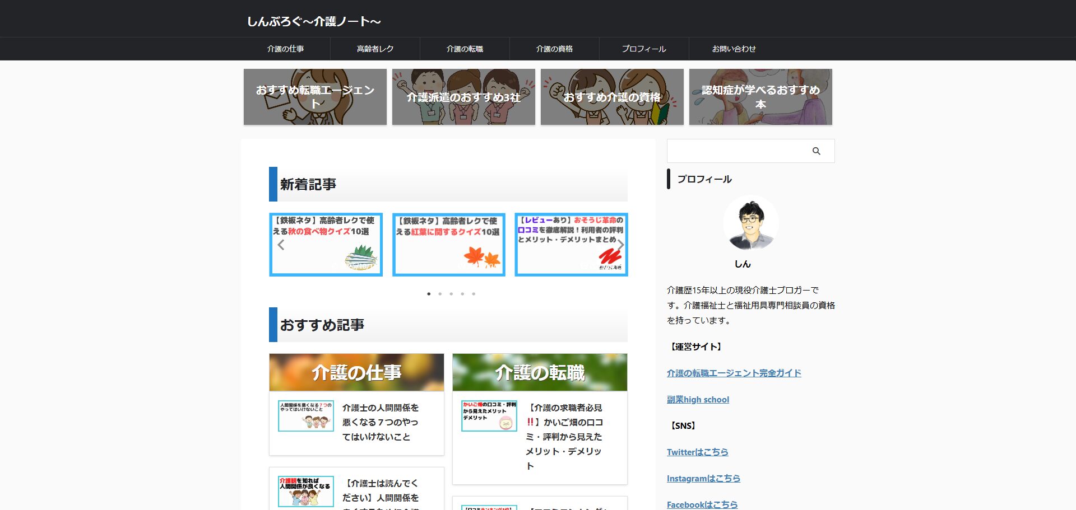Open the 認知症が学べるおすすめ本 banner
This screenshot has width=1076, height=510.
click(760, 97)
